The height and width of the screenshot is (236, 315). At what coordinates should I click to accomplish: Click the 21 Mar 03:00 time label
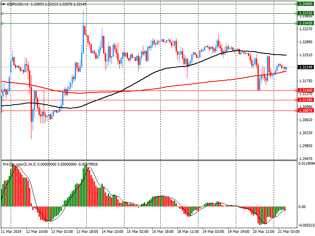click(x=288, y=232)
